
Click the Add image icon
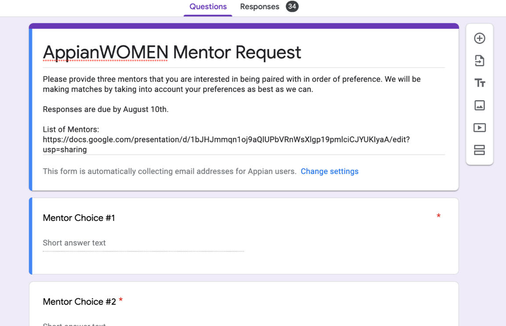[x=479, y=105]
